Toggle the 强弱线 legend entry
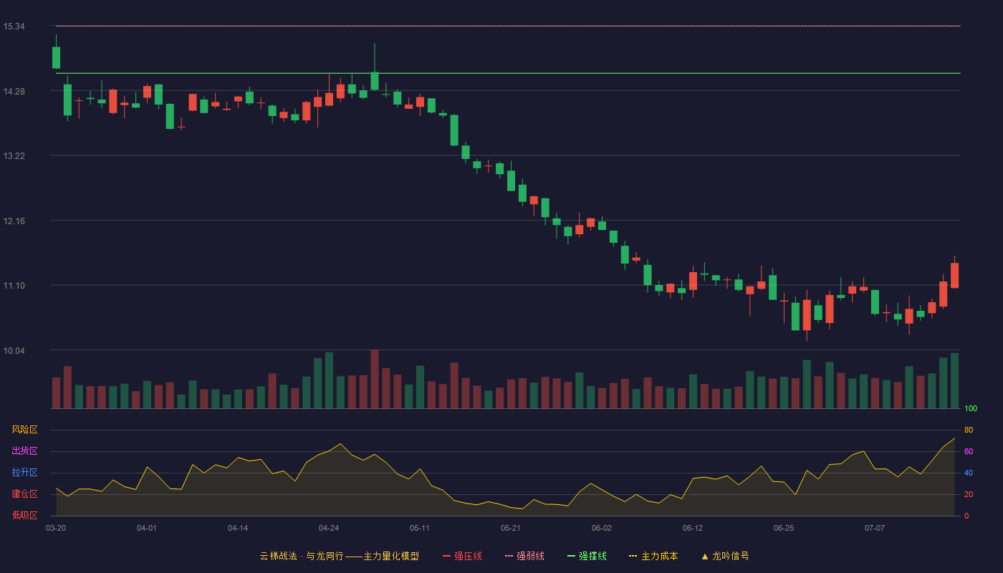Image resolution: width=1003 pixels, height=573 pixels. 524,556
